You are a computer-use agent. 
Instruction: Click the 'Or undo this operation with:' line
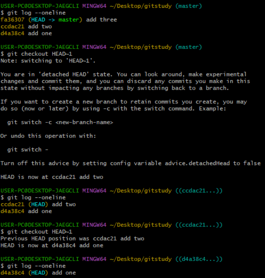point(48,136)
